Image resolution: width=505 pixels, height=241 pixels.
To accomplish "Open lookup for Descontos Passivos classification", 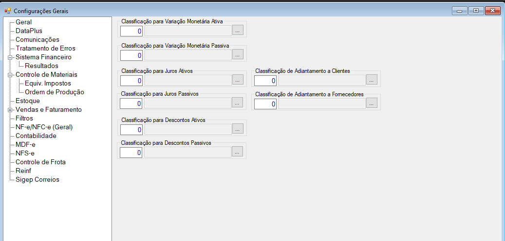I will coord(237,152).
